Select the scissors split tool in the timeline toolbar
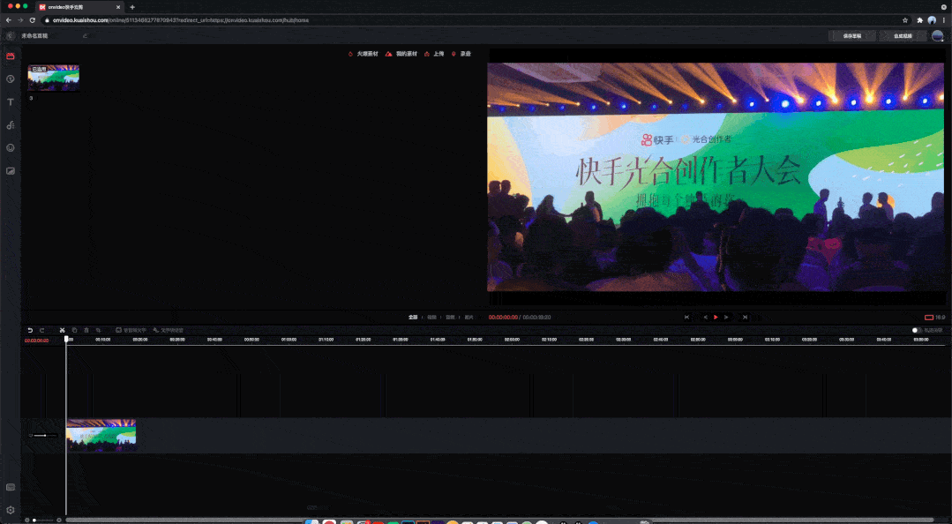This screenshot has height=524, width=952. (x=62, y=330)
